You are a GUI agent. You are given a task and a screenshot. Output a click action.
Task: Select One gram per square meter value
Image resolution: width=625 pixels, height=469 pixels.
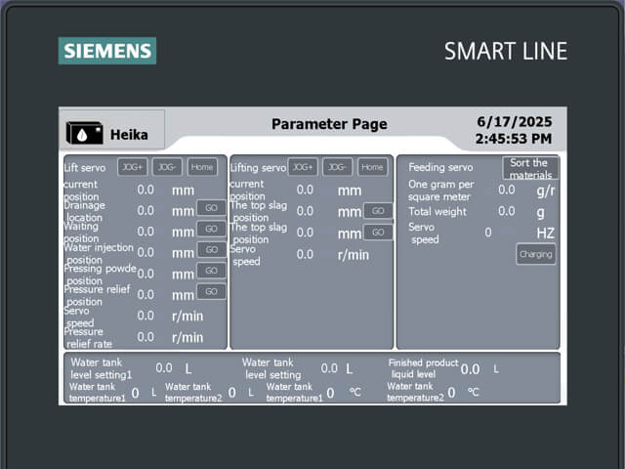[x=506, y=190]
